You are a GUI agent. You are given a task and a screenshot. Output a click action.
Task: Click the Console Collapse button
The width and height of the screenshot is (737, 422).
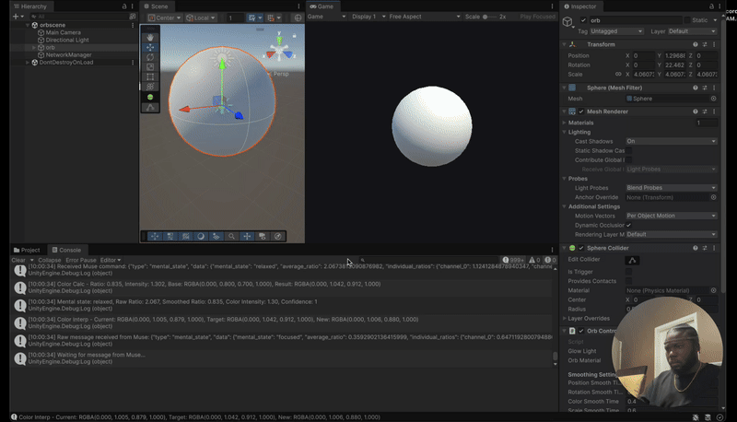coord(50,260)
